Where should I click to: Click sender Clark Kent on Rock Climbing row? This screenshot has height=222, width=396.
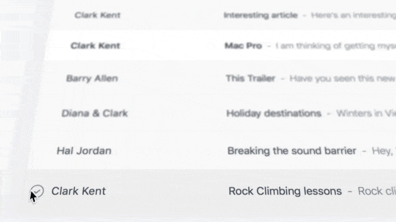tap(78, 191)
